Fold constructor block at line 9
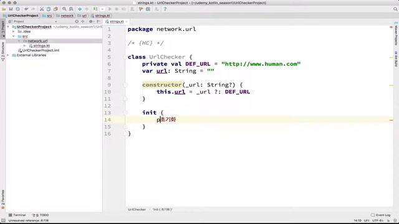This screenshot has height=224, width=399. tap(125, 85)
